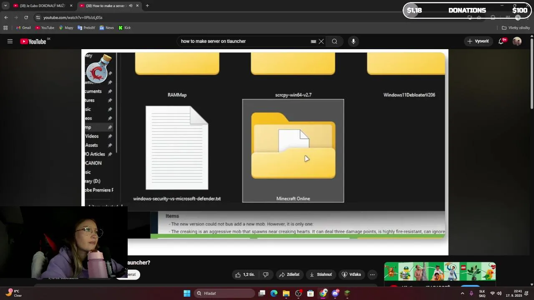Dislike the video with thumbs-down
The width and height of the screenshot is (534, 300).
(x=265, y=275)
